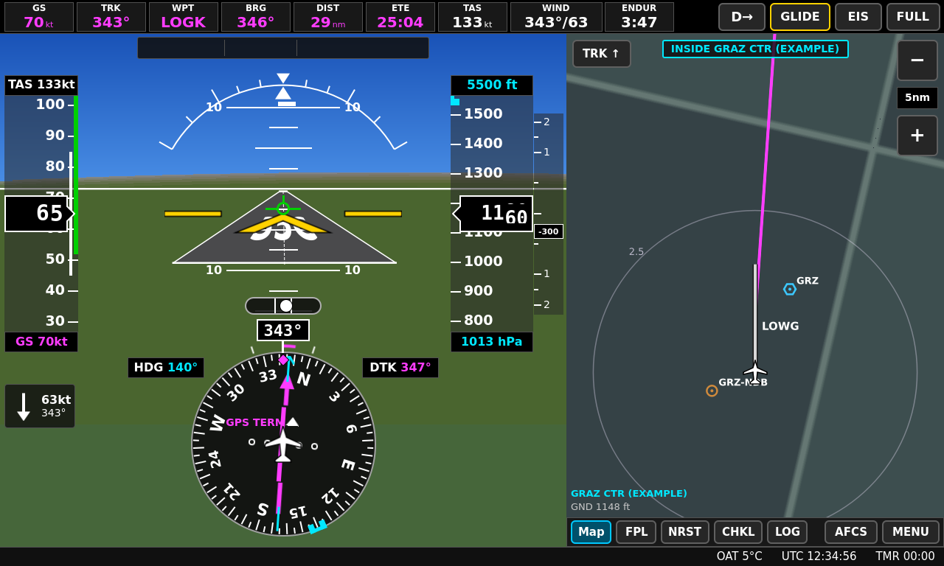Click the aircraft symbol on the HSI compass
The image size is (944, 566).
[x=283, y=444]
